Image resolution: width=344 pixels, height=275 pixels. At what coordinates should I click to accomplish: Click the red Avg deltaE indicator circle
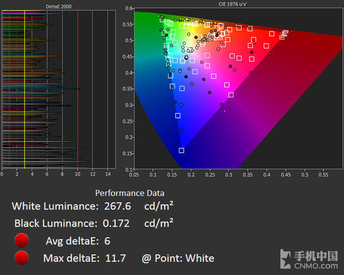coord(22,241)
